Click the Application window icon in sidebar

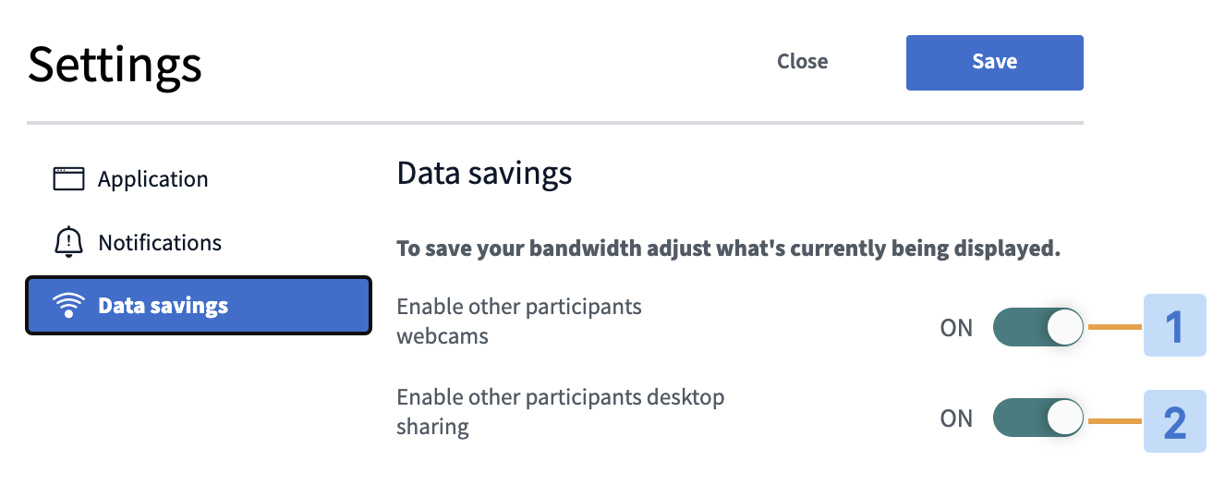tap(68, 178)
